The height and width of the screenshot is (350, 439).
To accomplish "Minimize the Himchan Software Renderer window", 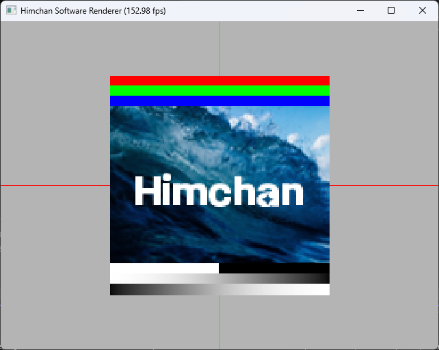I will point(359,10).
